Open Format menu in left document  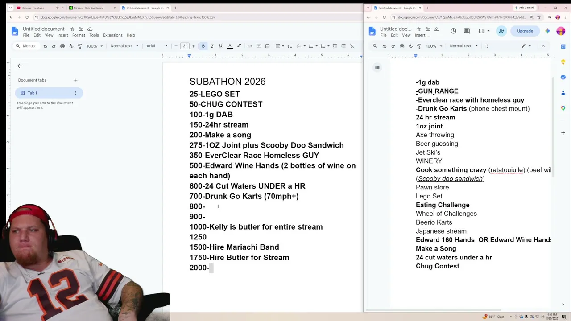click(79, 35)
